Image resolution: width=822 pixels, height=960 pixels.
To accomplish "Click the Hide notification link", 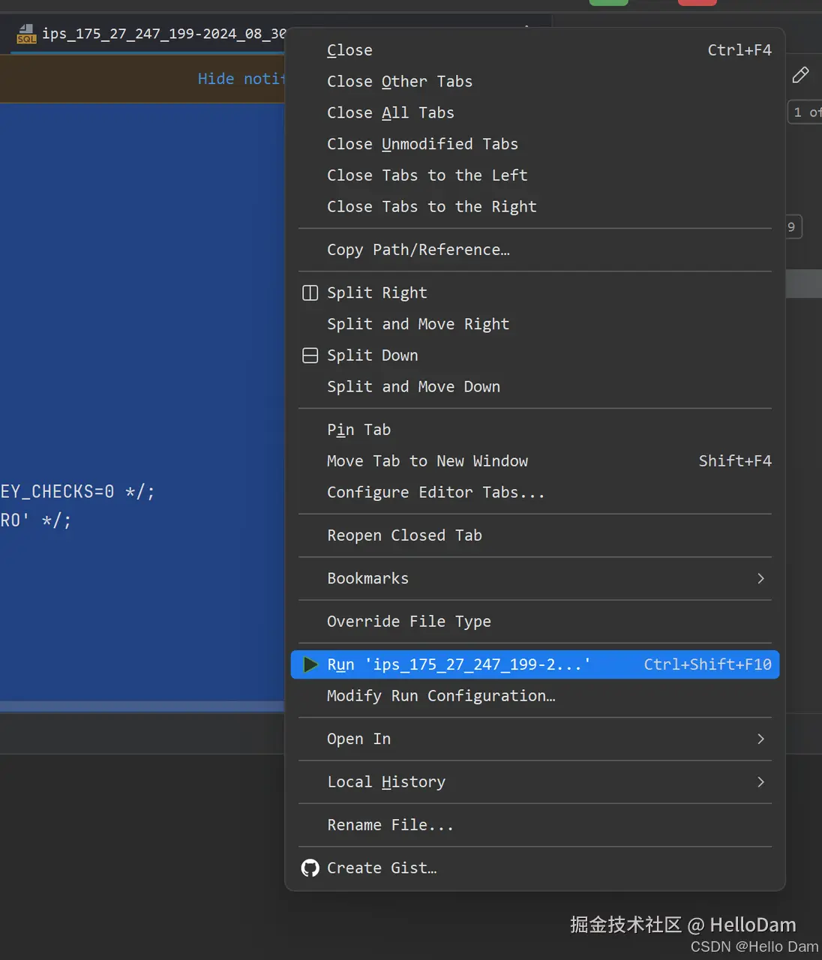I will (x=241, y=79).
